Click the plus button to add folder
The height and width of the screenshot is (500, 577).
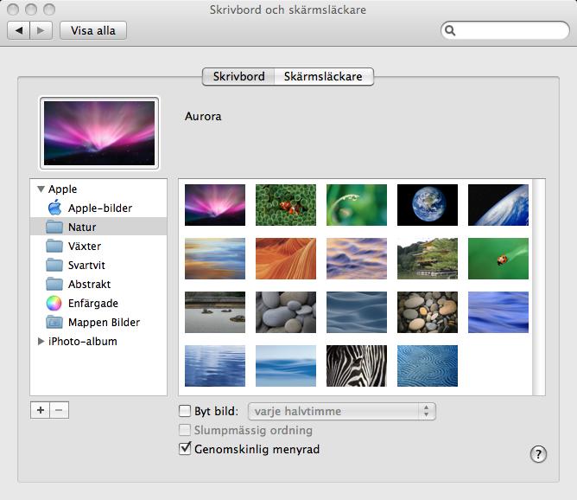40,410
